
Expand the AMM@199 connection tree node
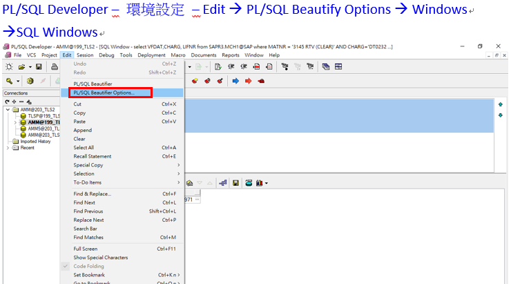point(15,122)
